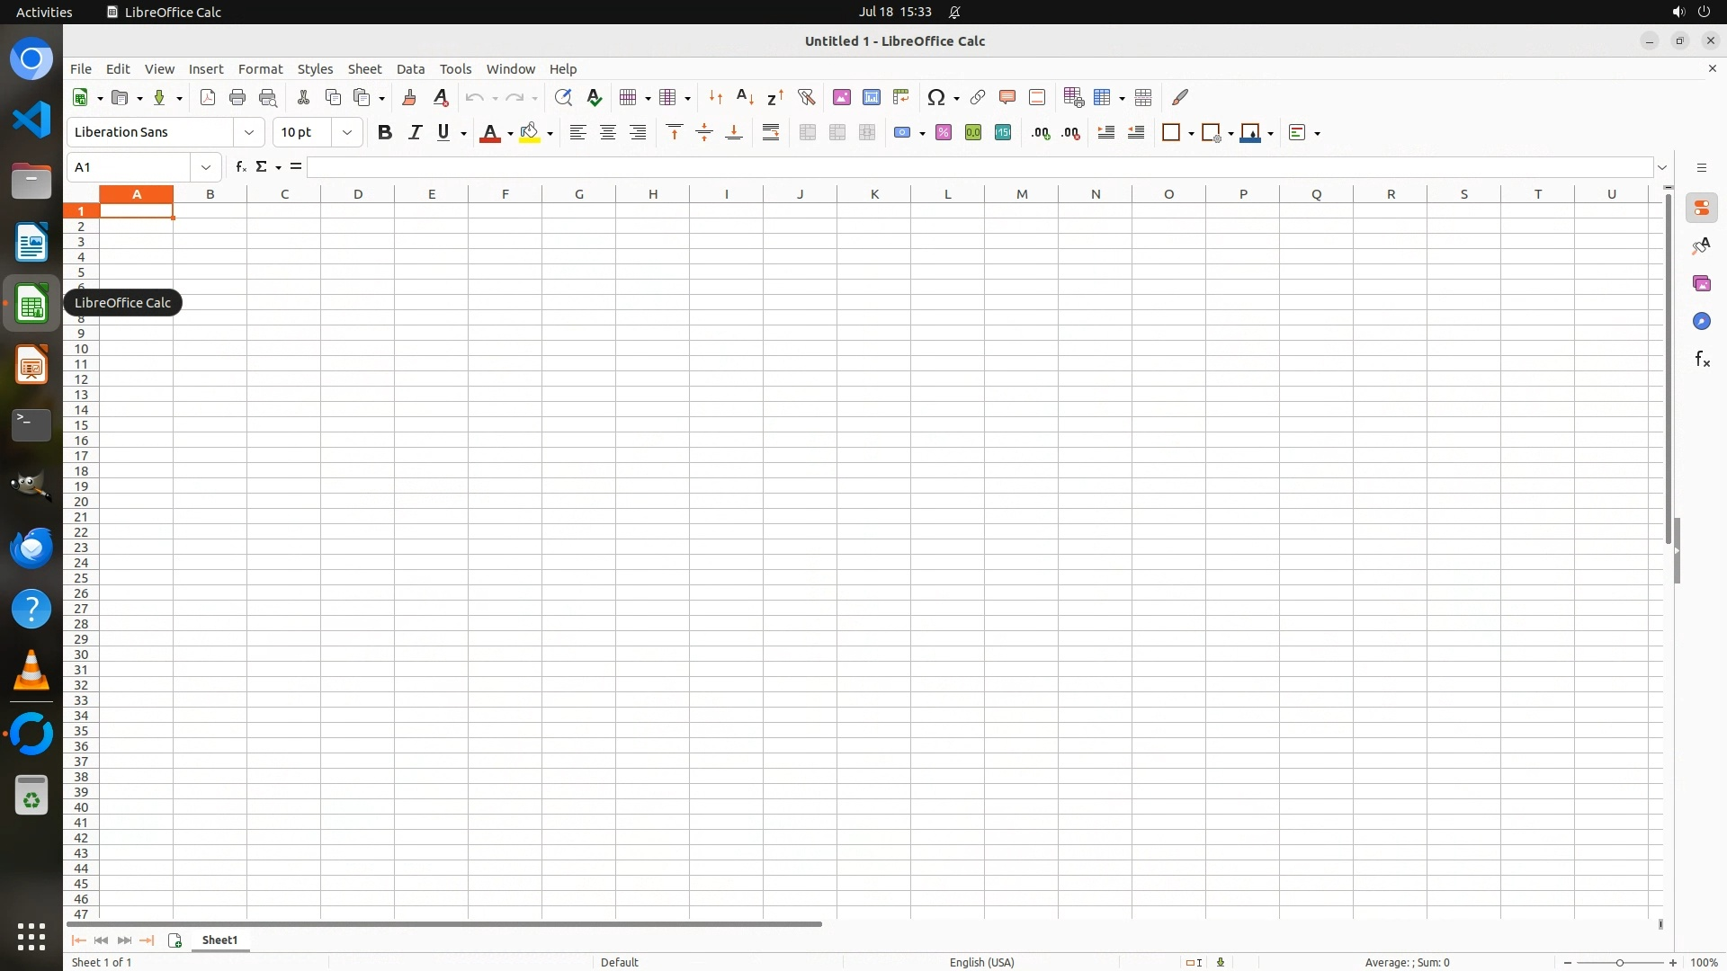
Task: Click the English (USA) language status field
Action: [x=981, y=962]
